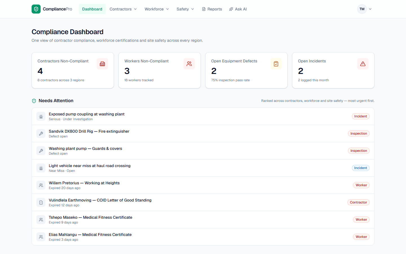Viewport: 406px width, 254px height.
Task: Click the TM user avatar
Action: (x=362, y=9)
